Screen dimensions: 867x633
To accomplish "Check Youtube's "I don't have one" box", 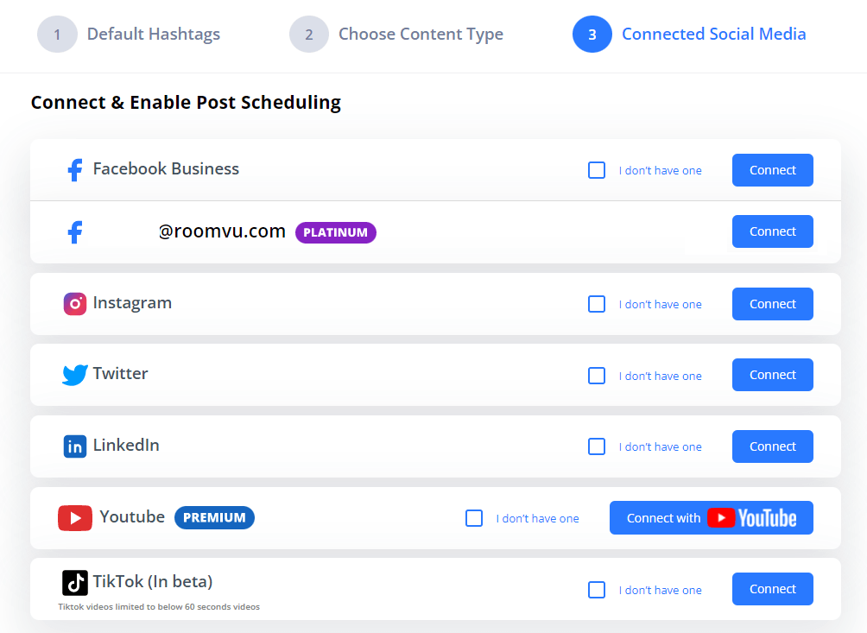I will click(474, 518).
